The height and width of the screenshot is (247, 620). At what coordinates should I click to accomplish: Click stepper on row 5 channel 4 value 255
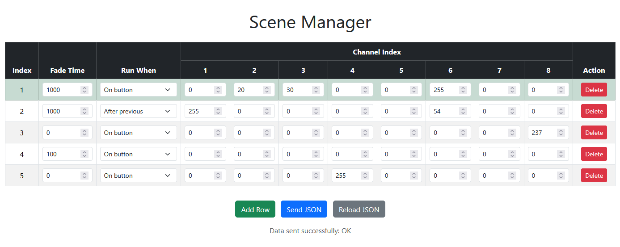click(365, 176)
